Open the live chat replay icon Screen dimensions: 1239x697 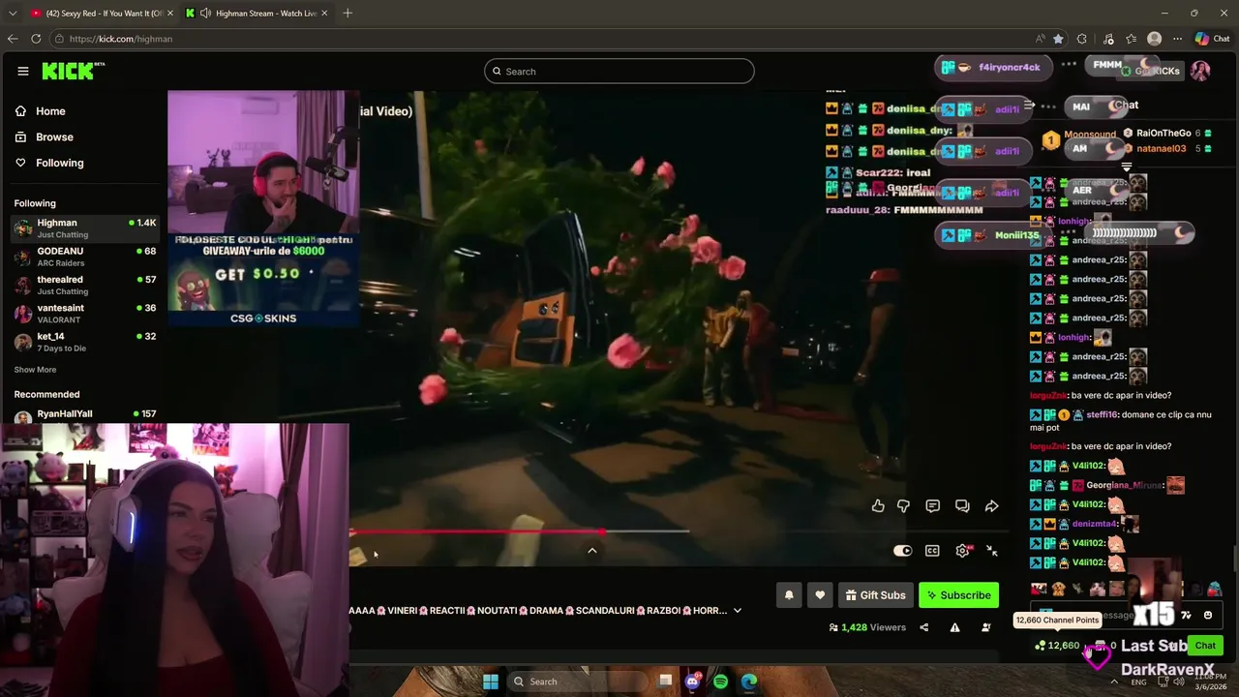click(x=962, y=506)
